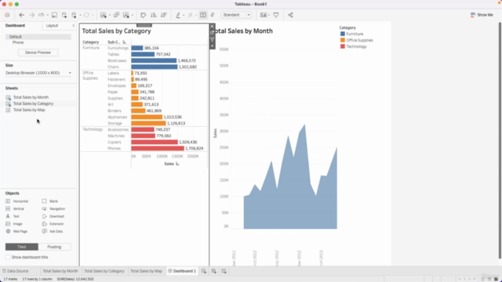This screenshot has width=502, height=282.
Task: Click the New Worksheet toolbar icon
Action: [x=103, y=15]
